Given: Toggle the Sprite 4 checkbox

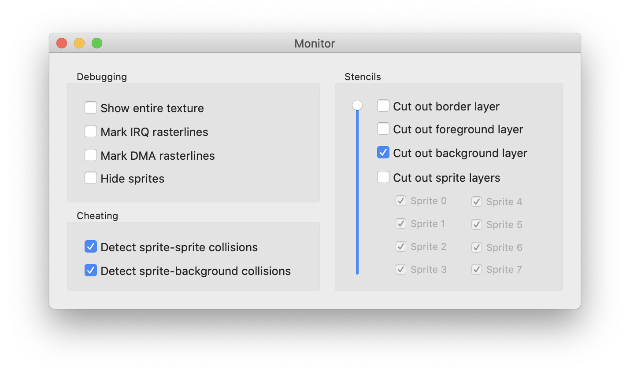Looking at the screenshot, I should pyautogui.click(x=477, y=202).
